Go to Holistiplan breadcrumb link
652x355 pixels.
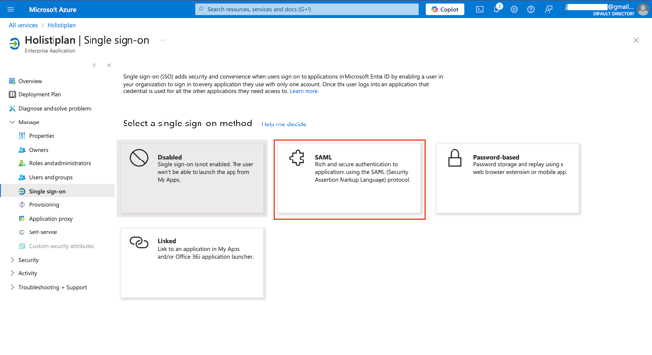(x=61, y=25)
